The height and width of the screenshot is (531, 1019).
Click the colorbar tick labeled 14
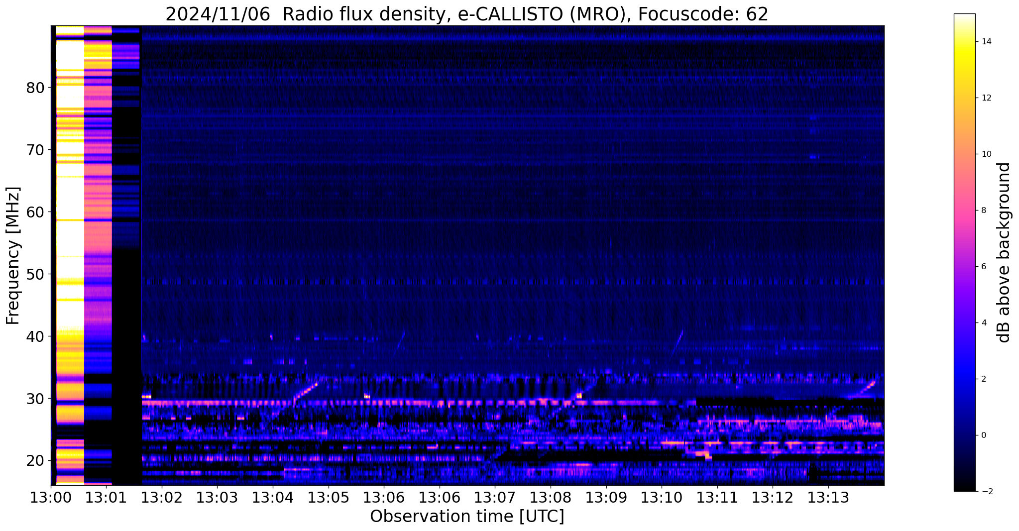986,42
